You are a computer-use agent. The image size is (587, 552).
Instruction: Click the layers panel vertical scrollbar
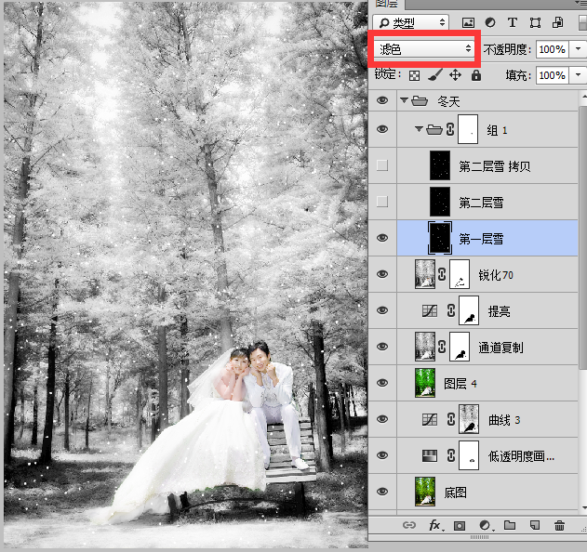tap(583, 240)
